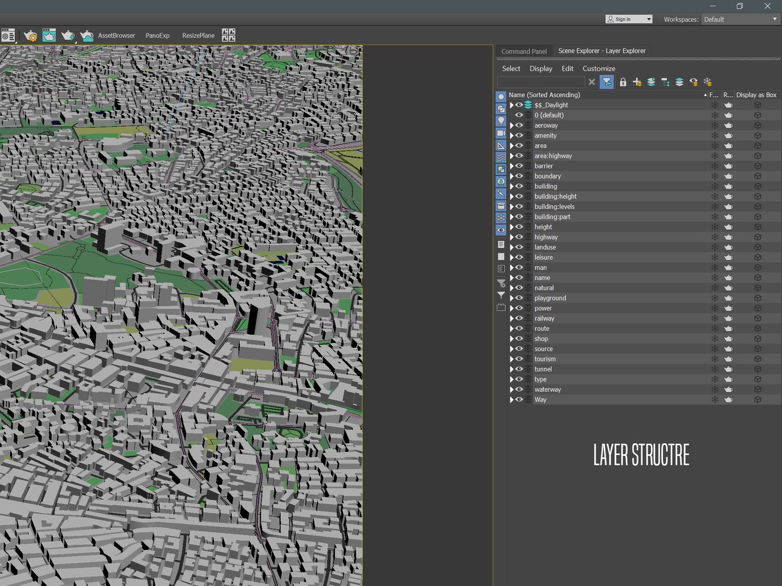782x586 pixels.
Task: Click Freeze/Unfreeze All Layers snowflake icon
Action: (x=708, y=82)
